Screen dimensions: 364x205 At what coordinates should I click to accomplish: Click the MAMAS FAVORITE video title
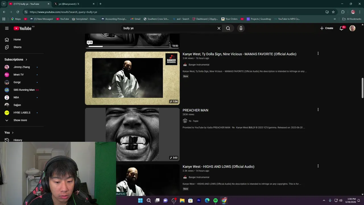tap(239, 54)
